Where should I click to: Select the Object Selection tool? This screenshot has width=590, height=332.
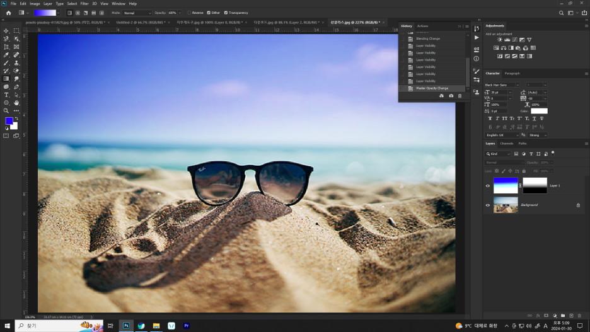click(16, 38)
